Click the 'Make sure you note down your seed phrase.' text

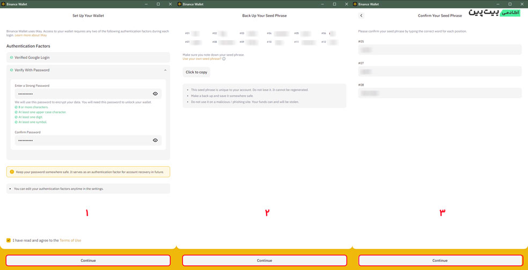click(214, 55)
